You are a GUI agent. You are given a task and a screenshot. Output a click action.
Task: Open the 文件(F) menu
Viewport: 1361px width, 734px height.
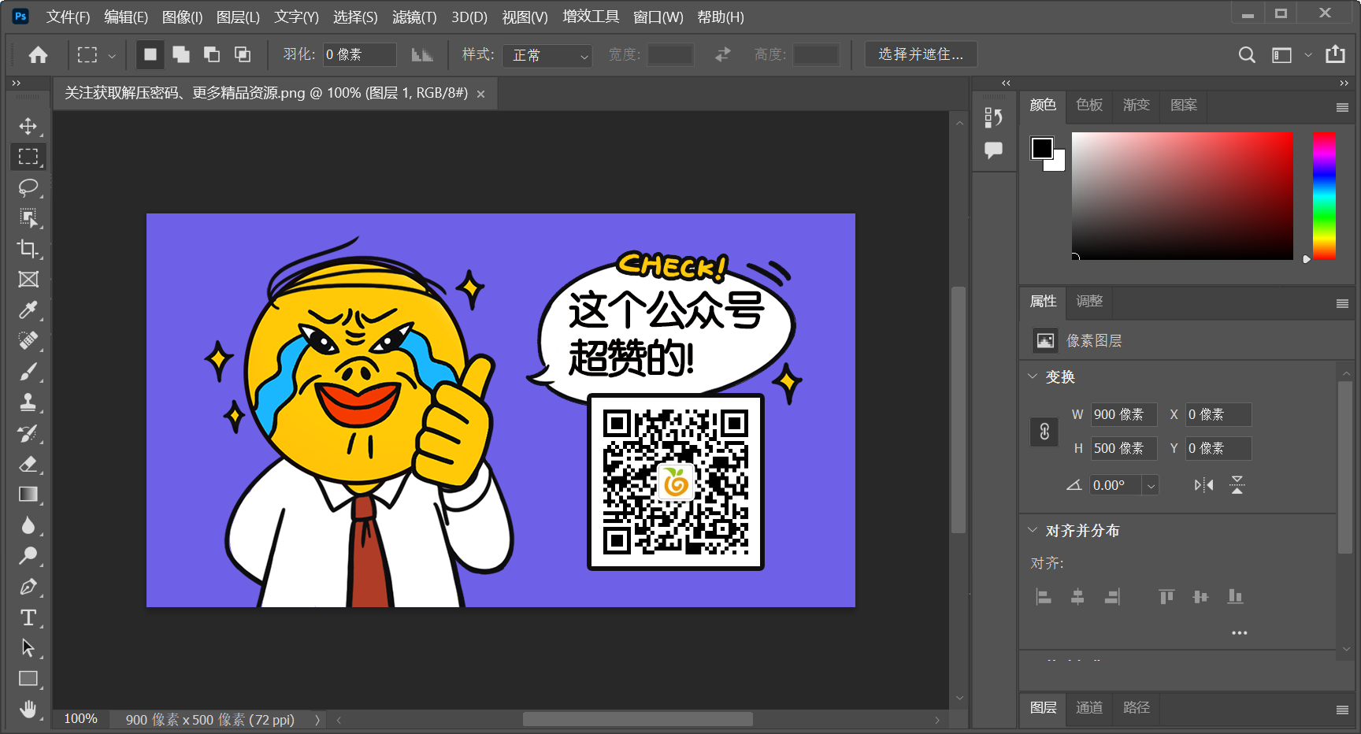[x=68, y=17]
